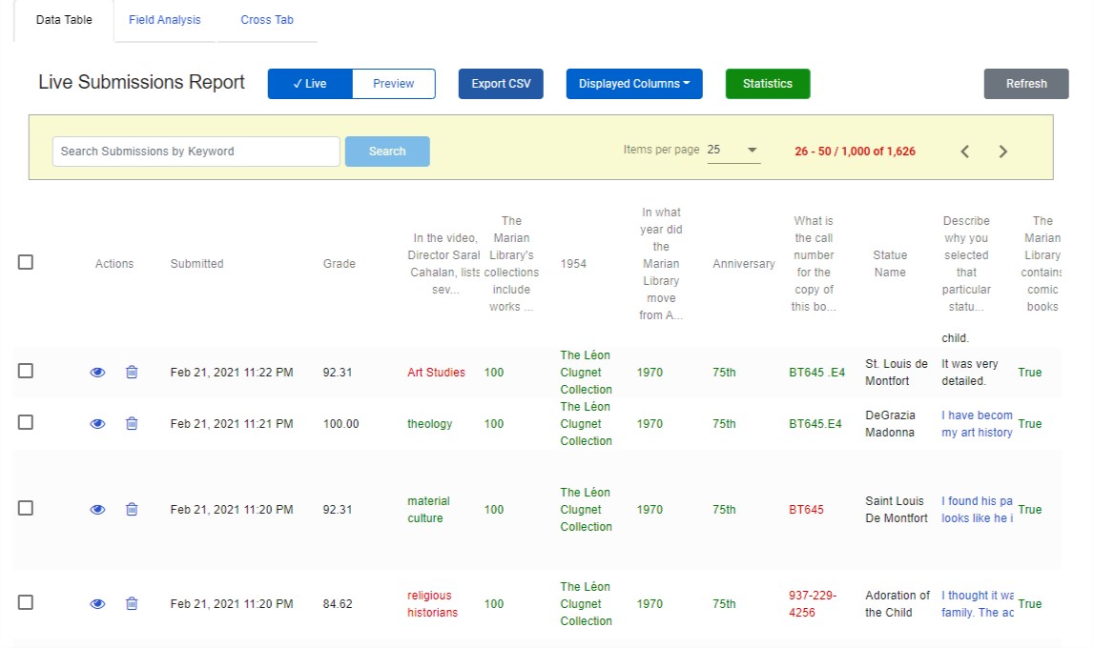Change the items per page value

point(733,151)
